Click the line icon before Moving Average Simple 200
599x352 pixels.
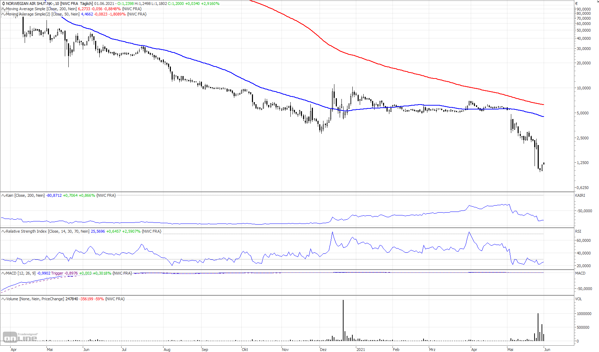4,9
